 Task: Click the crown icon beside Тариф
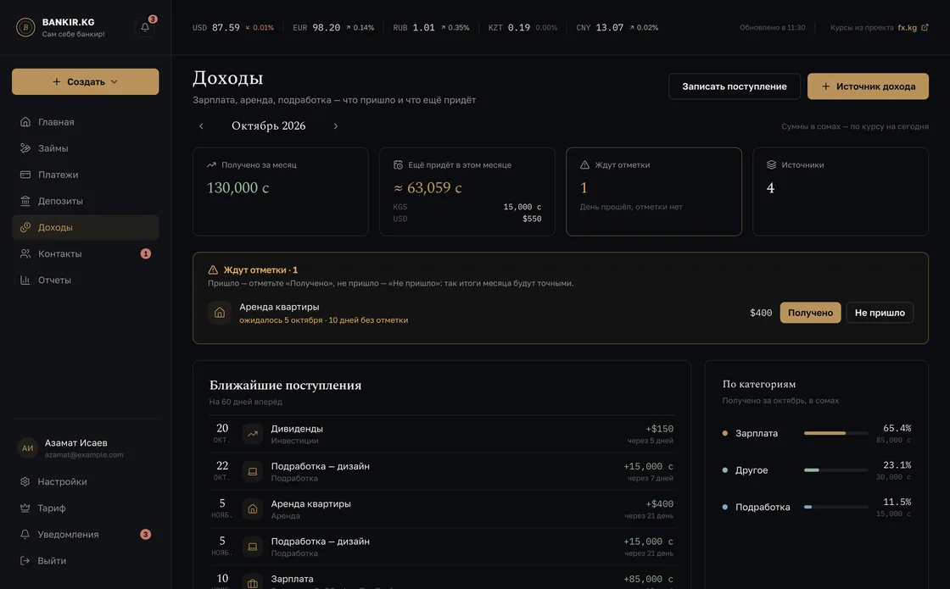click(x=25, y=508)
